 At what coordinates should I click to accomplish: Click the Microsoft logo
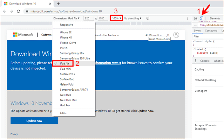point(23,35)
